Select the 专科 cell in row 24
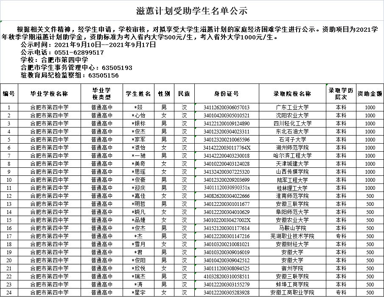 (x=341, y=293)
